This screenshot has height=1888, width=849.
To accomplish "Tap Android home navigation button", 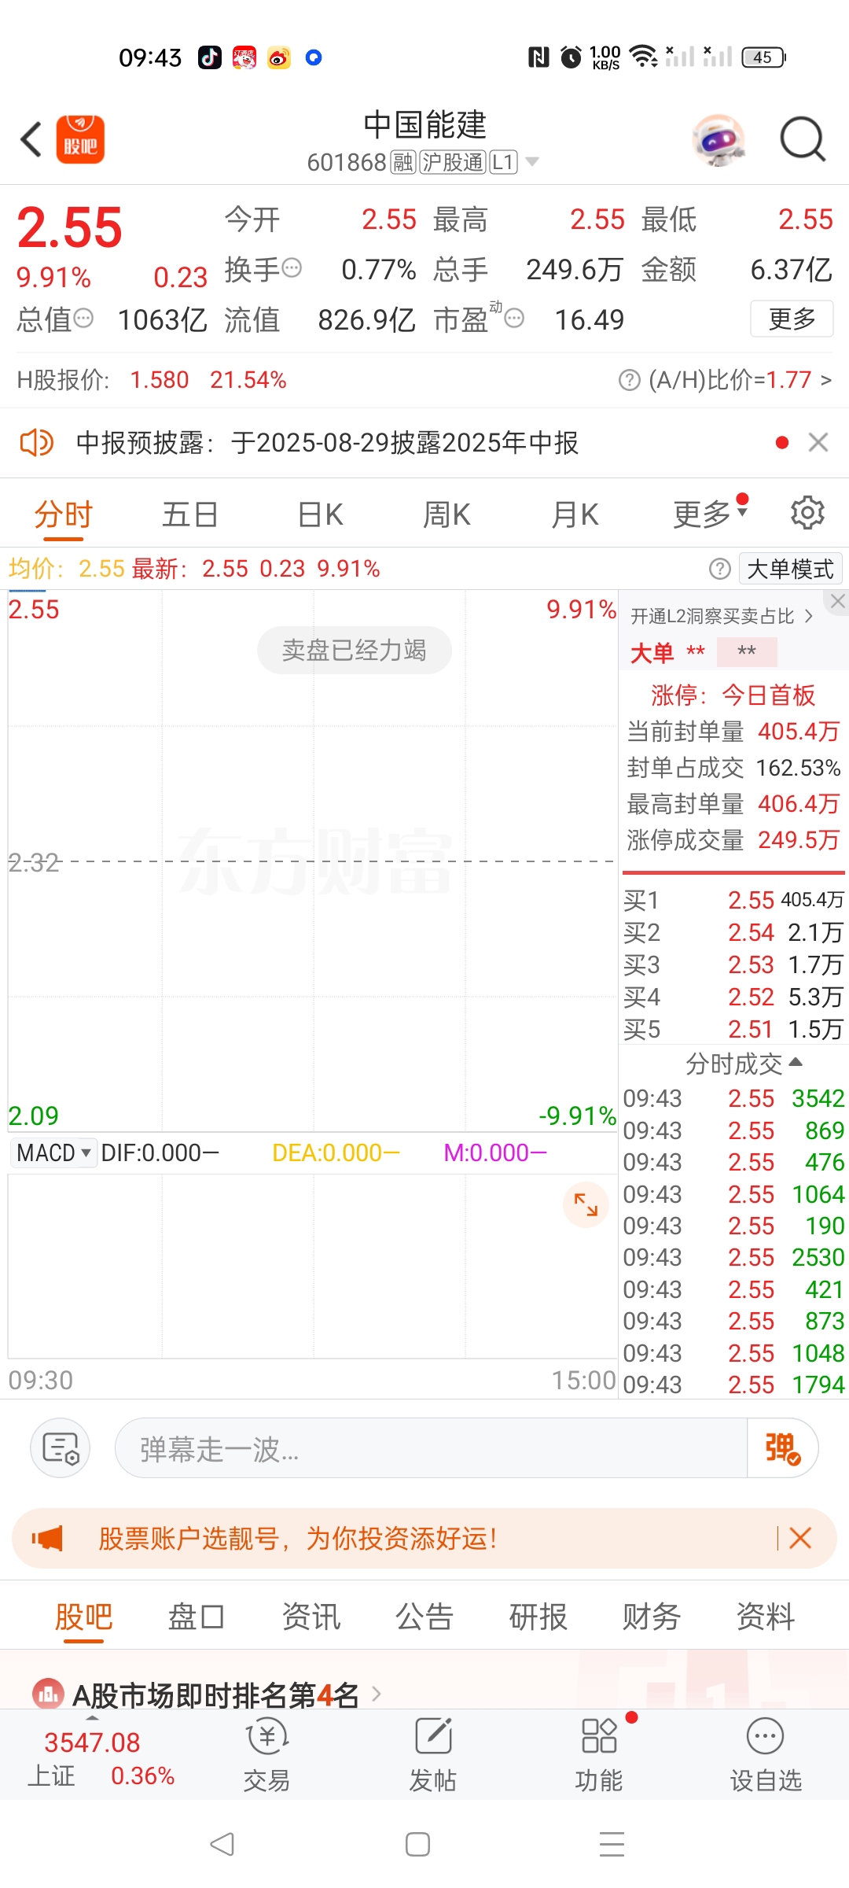I will tap(417, 1844).
